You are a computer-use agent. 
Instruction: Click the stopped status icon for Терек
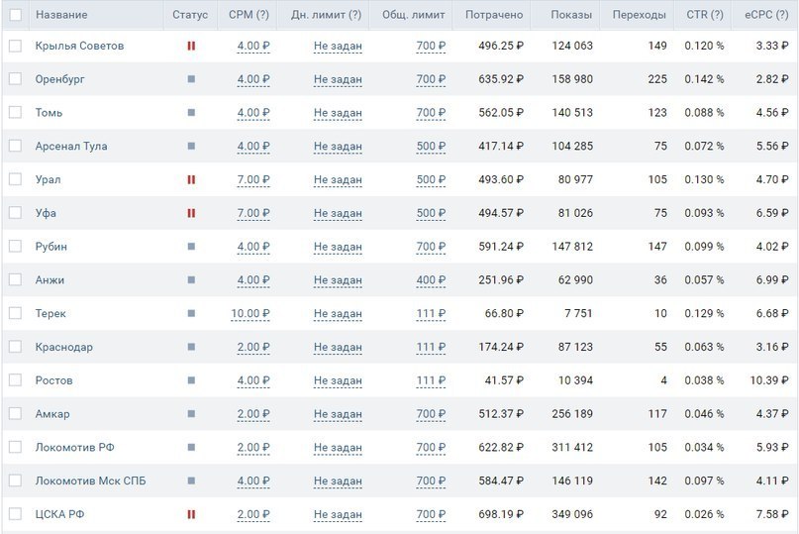(x=191, y=313)
